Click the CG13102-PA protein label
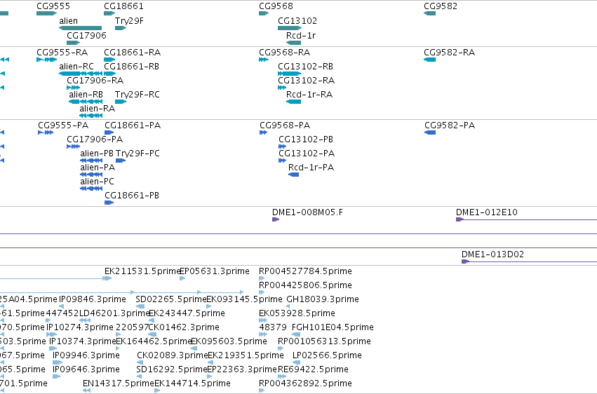 307,154
